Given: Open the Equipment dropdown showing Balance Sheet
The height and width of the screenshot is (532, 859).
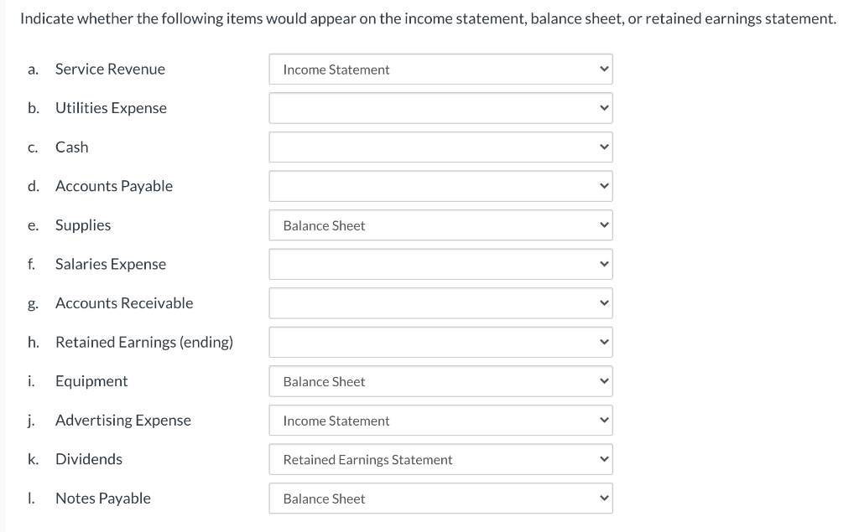Looking at the screenshot, I should coord(440,380).
